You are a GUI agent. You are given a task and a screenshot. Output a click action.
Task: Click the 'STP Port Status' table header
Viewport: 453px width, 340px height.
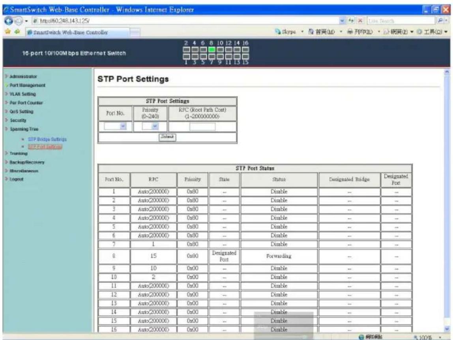(x=255, y=168)
